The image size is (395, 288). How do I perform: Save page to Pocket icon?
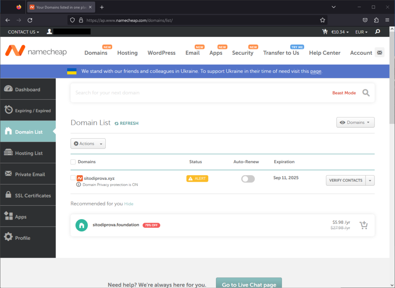[365, 20]
